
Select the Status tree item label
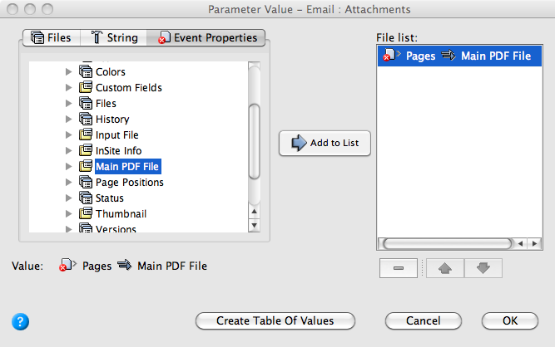tap(109, 198)
